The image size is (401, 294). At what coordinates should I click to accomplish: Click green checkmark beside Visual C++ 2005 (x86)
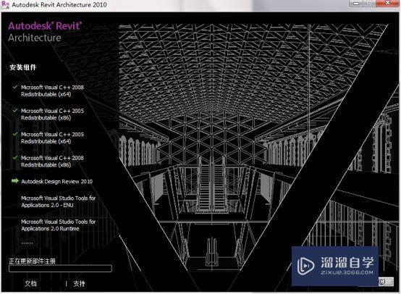coord(15,111)
